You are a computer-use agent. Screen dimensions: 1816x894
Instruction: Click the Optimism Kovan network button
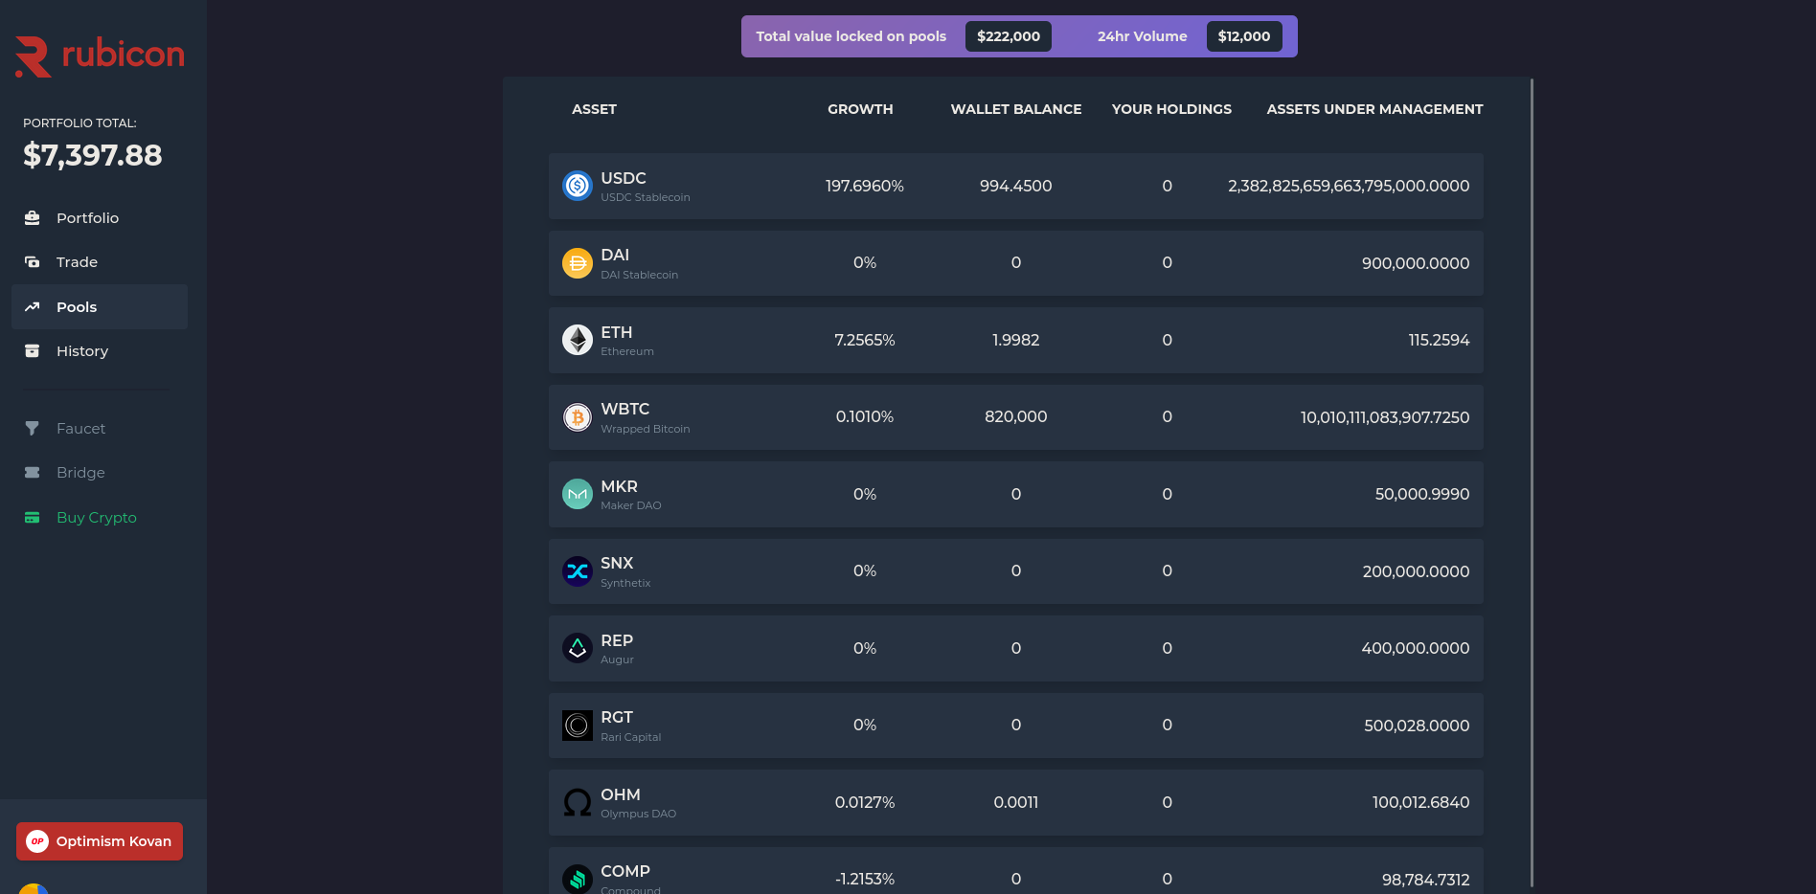100,841
